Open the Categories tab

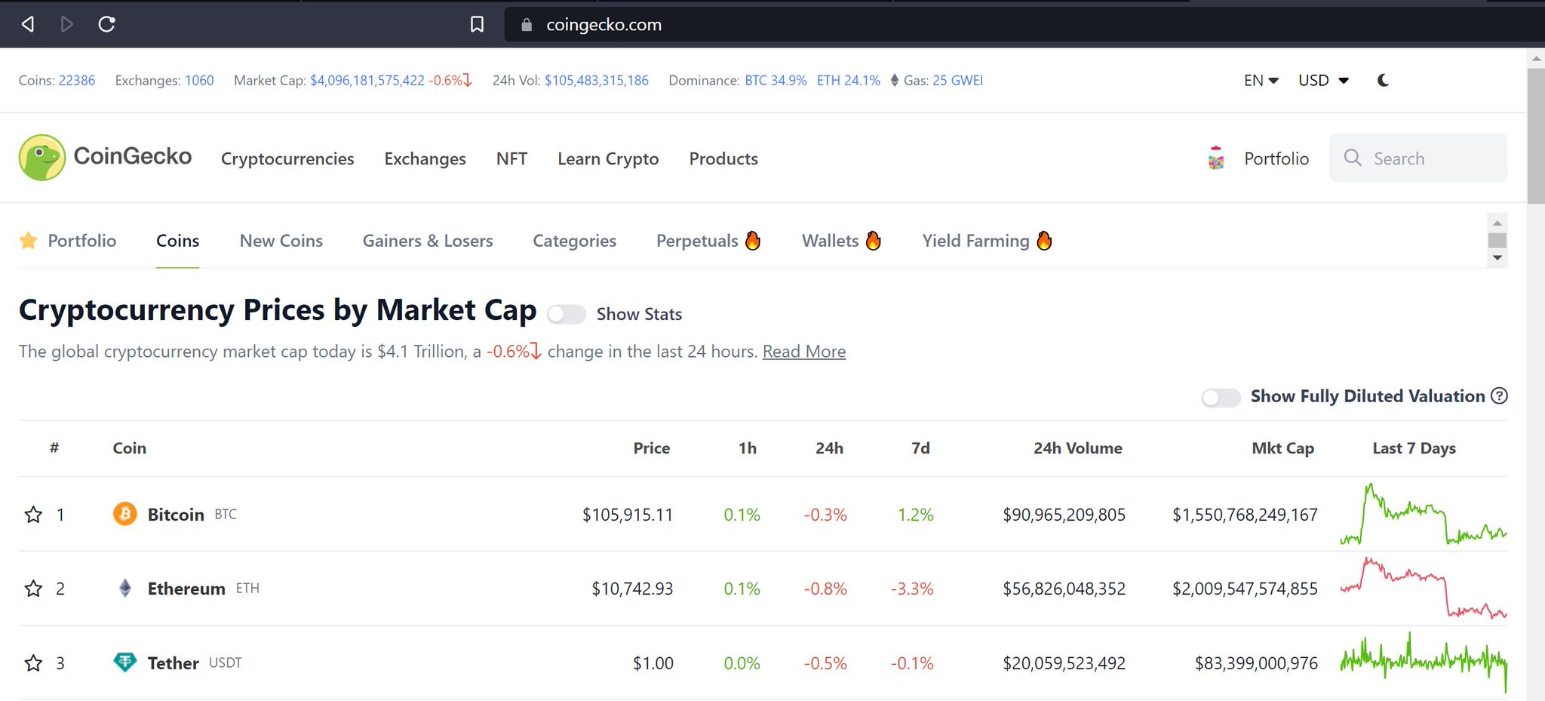tap(574, 241)
